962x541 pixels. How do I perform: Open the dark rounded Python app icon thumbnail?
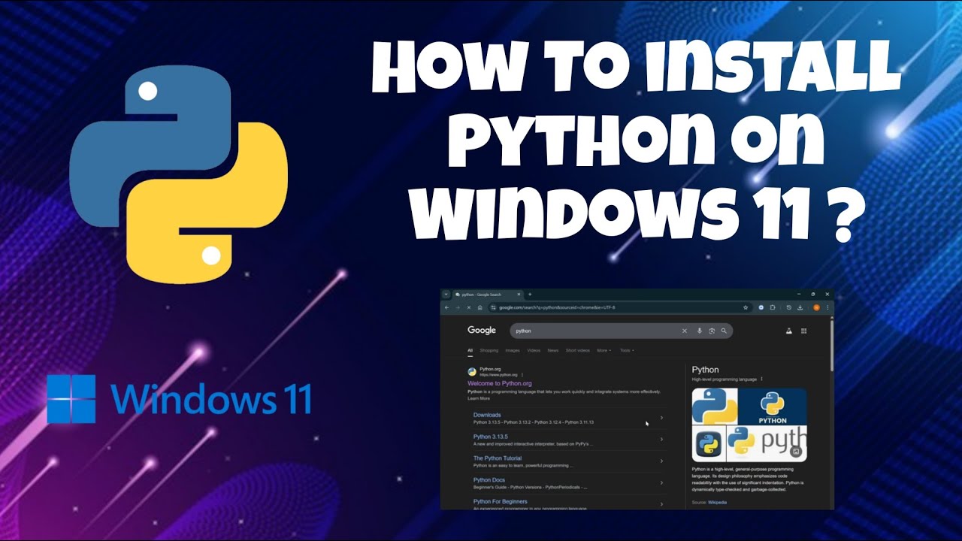click(x=709, y=443)
